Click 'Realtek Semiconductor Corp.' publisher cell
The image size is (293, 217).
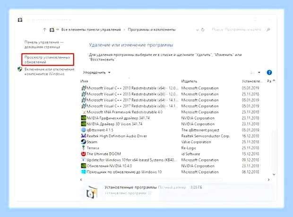(206, 136)
